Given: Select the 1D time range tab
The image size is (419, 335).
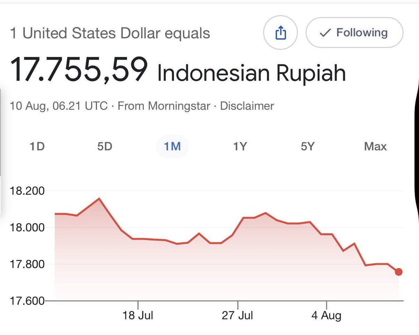Looking at the screenshot, I should pyautogui.click(x=37, y=146).
